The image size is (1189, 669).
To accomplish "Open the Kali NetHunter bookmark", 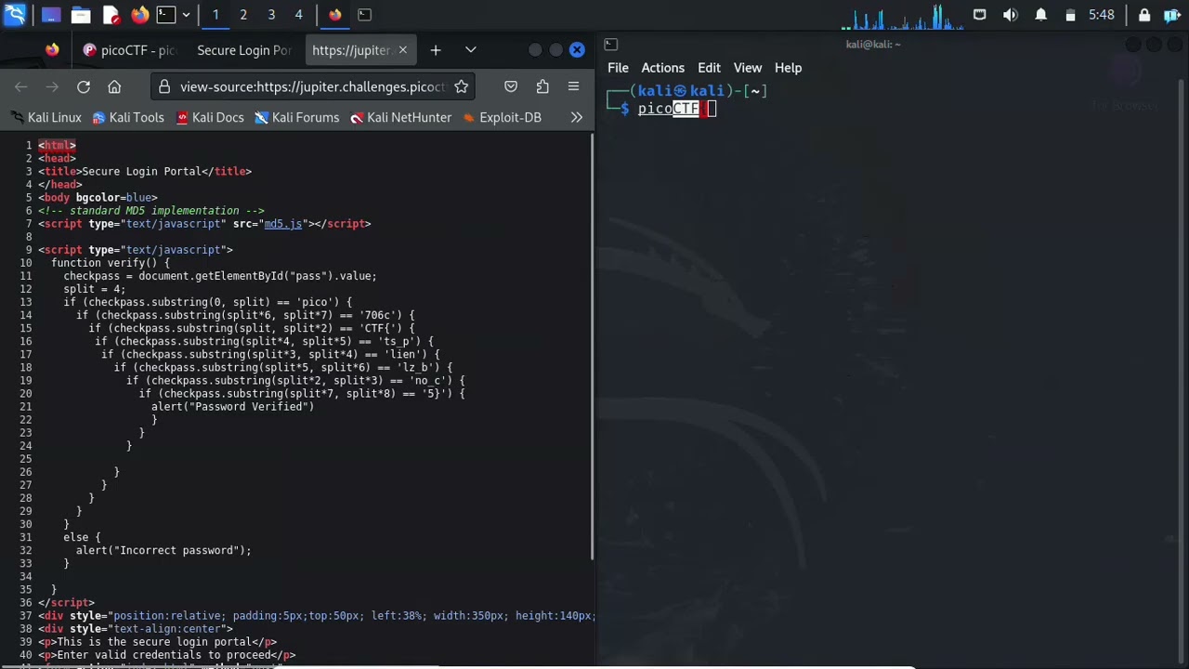I will [400, 117].
